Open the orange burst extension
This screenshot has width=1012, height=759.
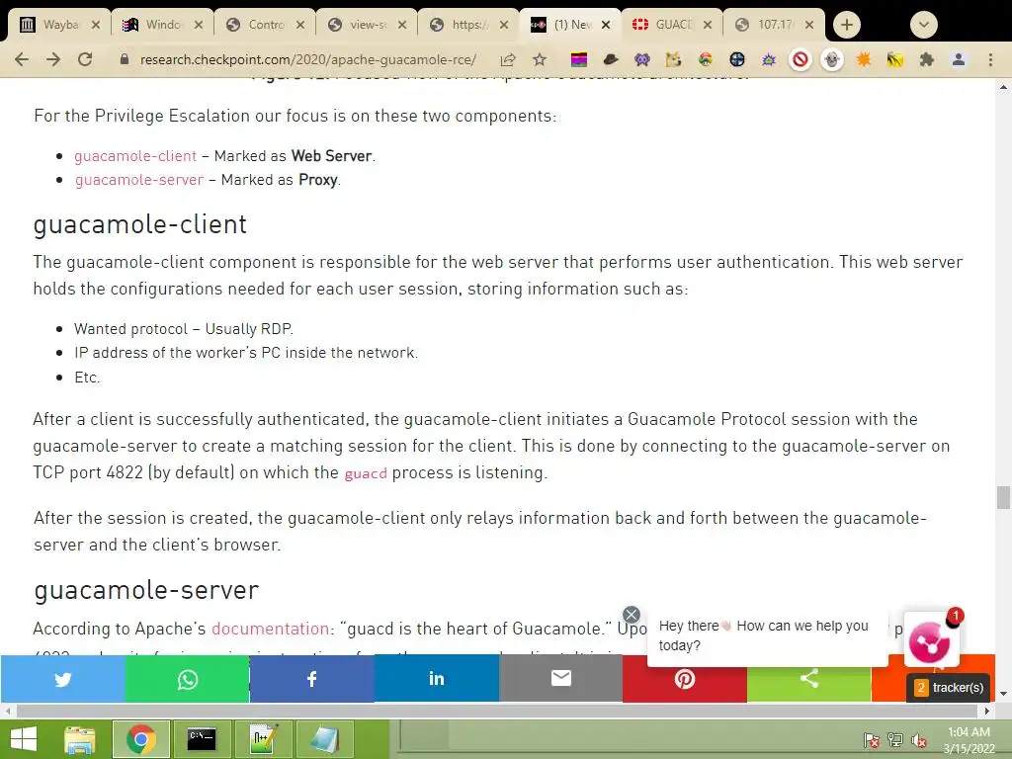pos(864,60)
